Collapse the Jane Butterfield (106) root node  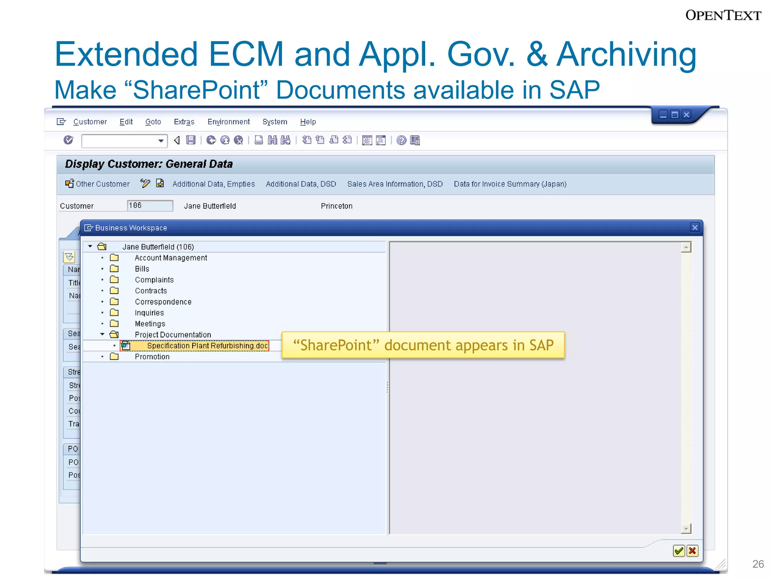(90, 247)
